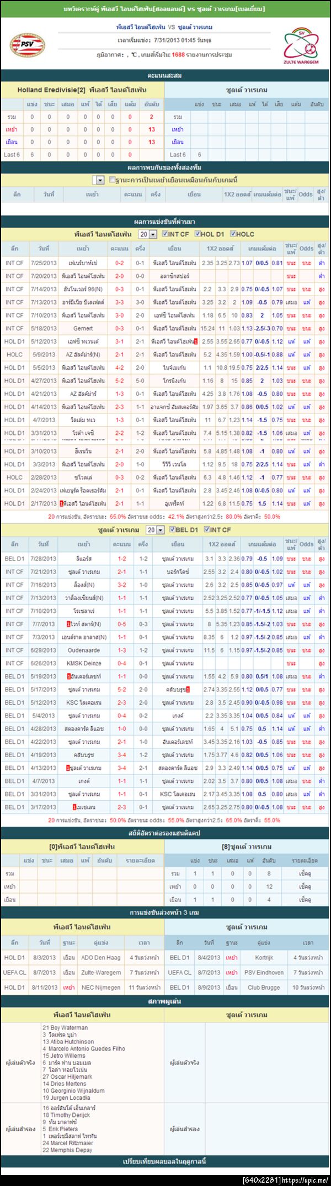Toggle INT CF checkbox in PSV results filter
Screen dimensions: 331x1186
165,234
